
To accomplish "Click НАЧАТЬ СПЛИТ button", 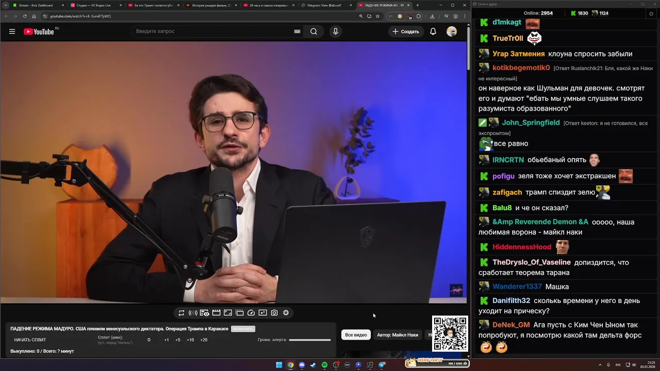I will [x=30, y=340].
